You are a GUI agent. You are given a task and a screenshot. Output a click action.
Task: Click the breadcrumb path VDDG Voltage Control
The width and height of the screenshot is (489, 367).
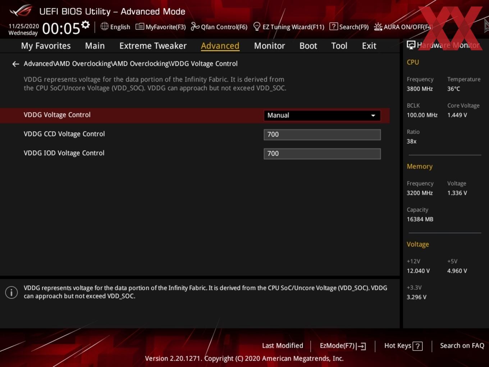204,64
